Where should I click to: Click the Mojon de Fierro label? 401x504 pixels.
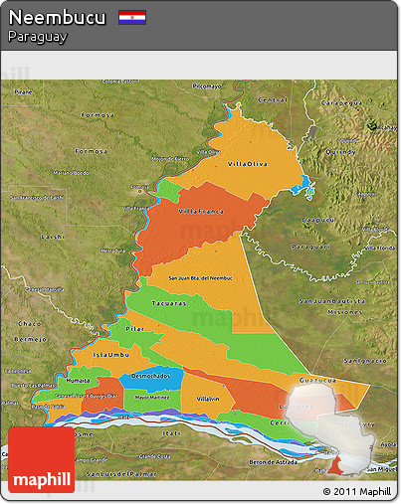pos(170,159)
